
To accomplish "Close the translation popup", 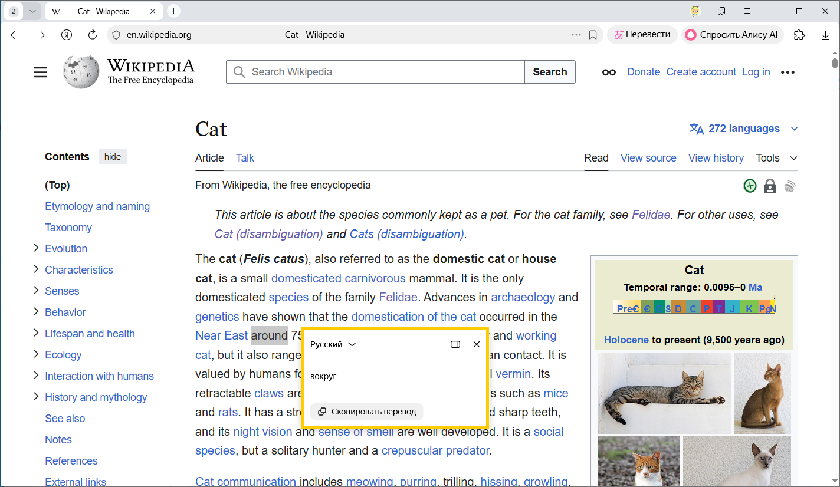I will point(477,344).
